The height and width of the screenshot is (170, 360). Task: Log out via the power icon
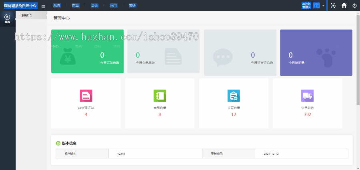click(x=354, y=6)
